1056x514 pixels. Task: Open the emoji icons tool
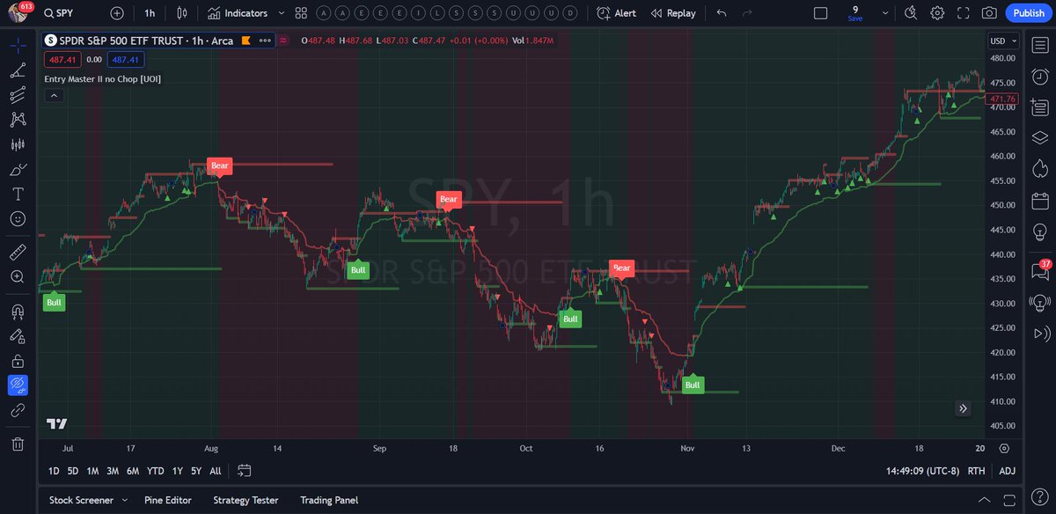(18, 217)
